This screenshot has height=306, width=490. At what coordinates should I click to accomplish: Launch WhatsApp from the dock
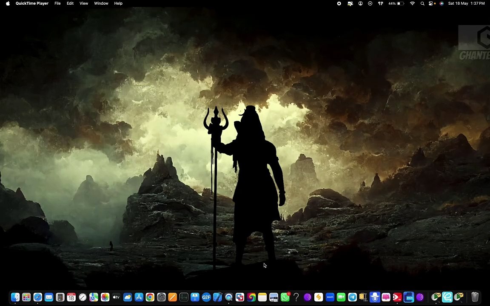[x=285, y=297]
